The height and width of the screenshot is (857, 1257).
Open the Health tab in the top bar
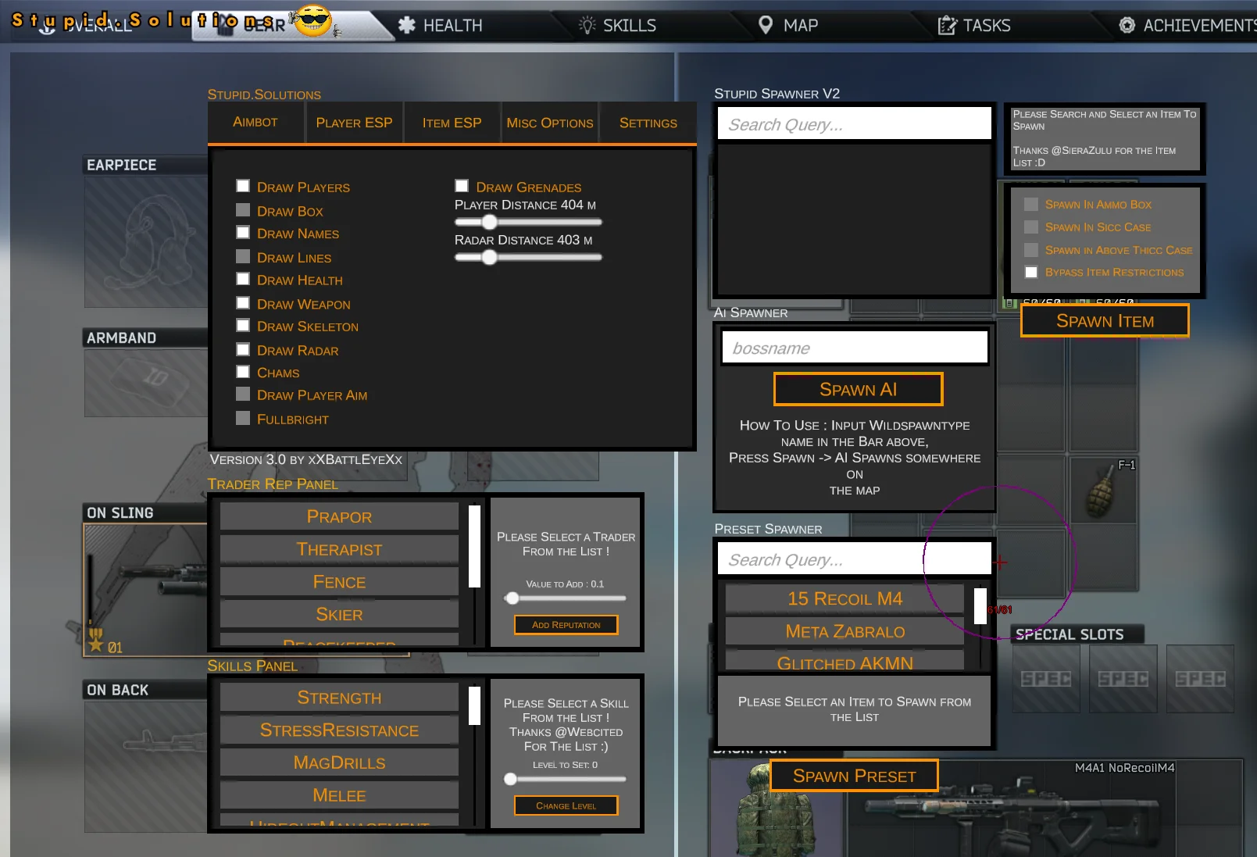(x=440, y=25)
